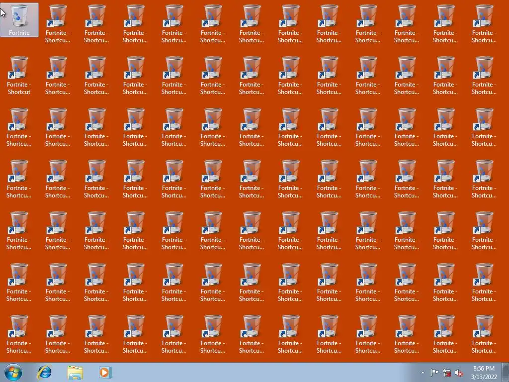Click the Show desktop button beside the clock

tap(506, 372)
